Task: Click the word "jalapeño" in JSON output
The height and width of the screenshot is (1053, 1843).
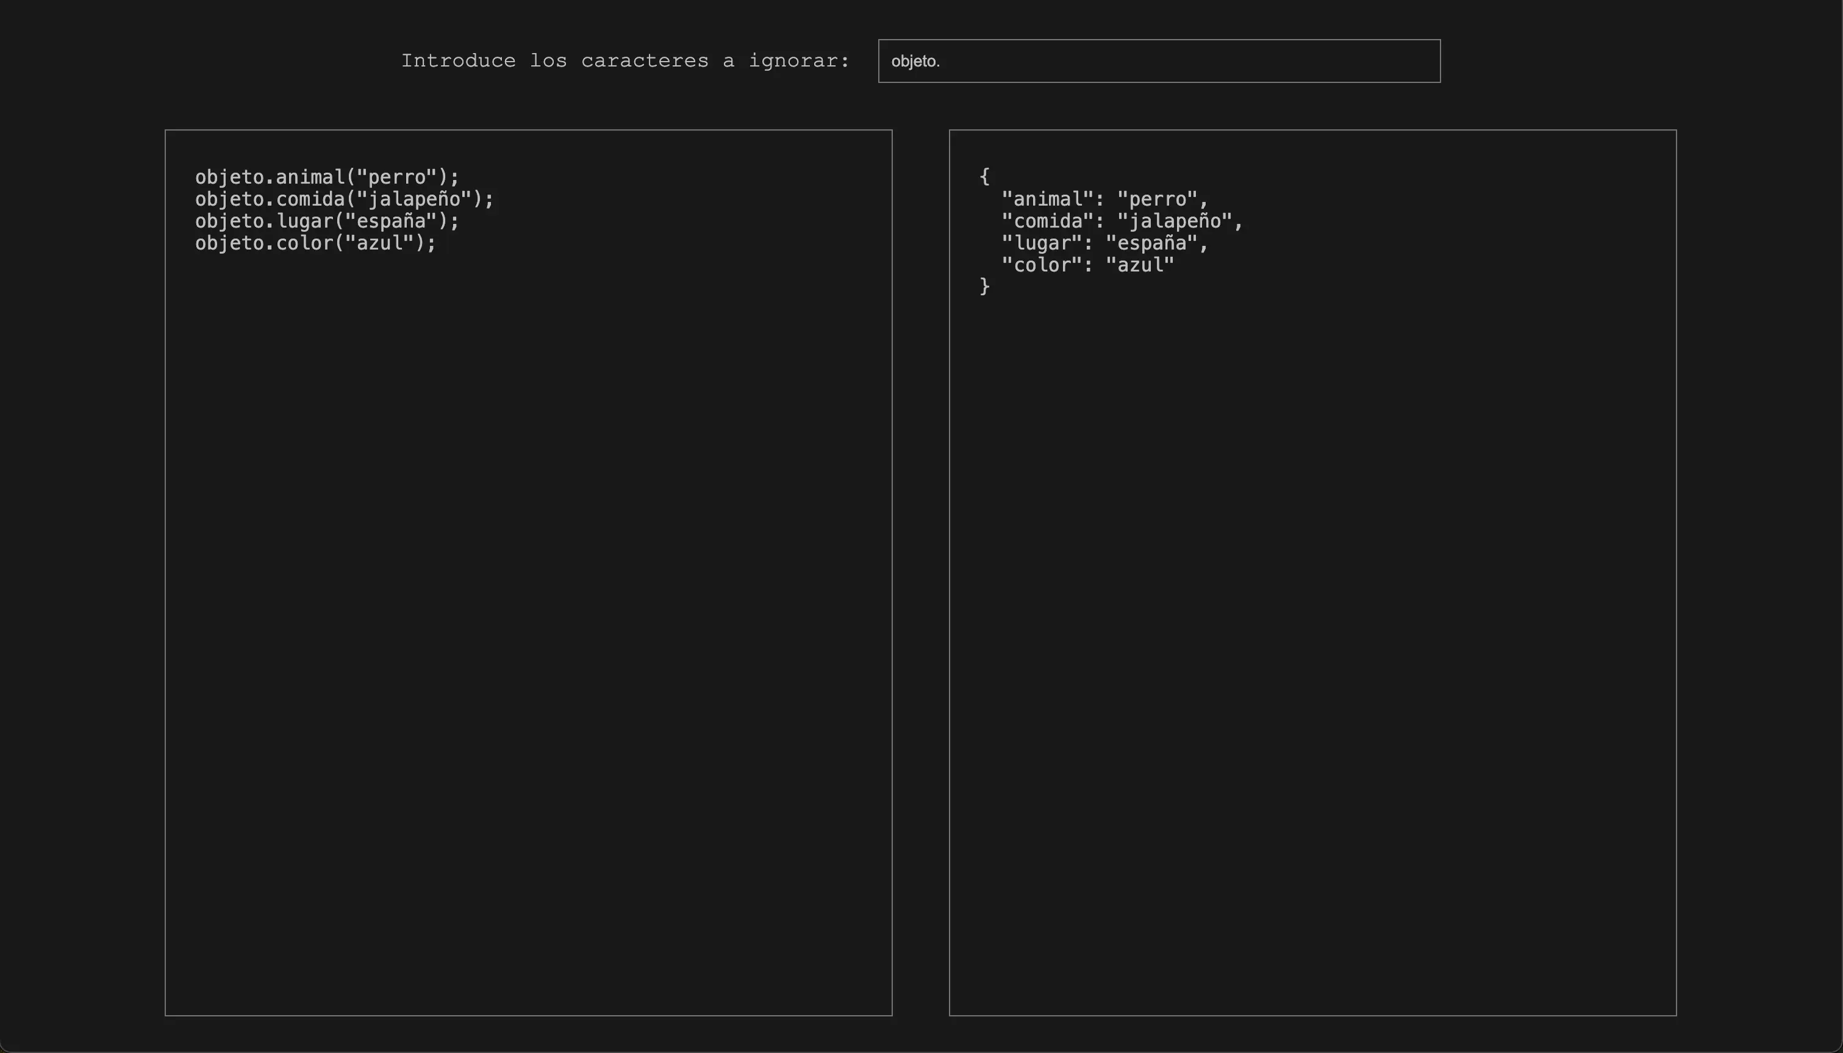Action: pos(1175,221)
